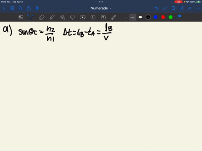Tap the three-dot multitasking indicator
The width and height of the screenshot is (202, 151).
[101, 2]
